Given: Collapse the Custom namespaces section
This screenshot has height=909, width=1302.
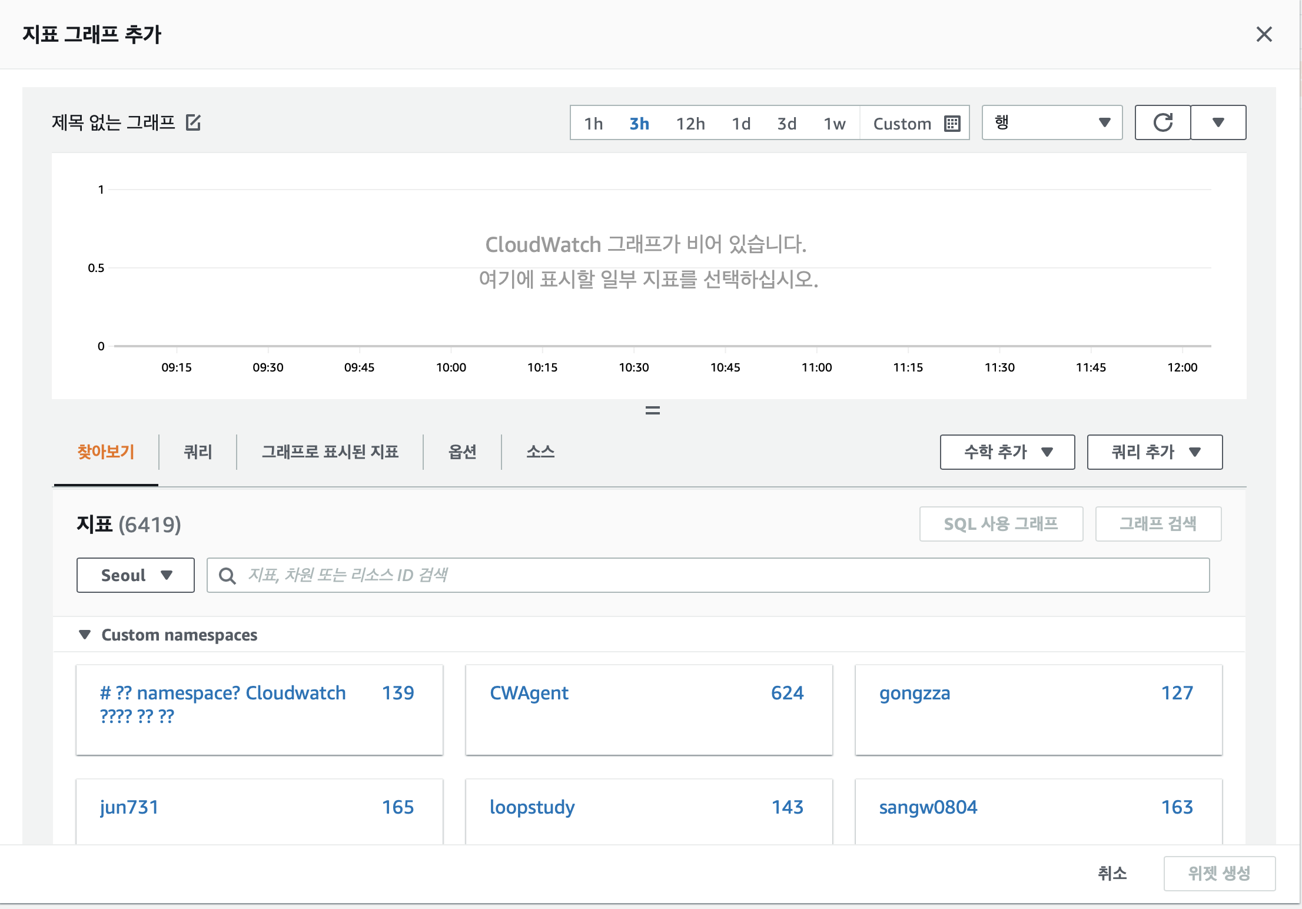Looking at the screenshot, I should point(85,635).
